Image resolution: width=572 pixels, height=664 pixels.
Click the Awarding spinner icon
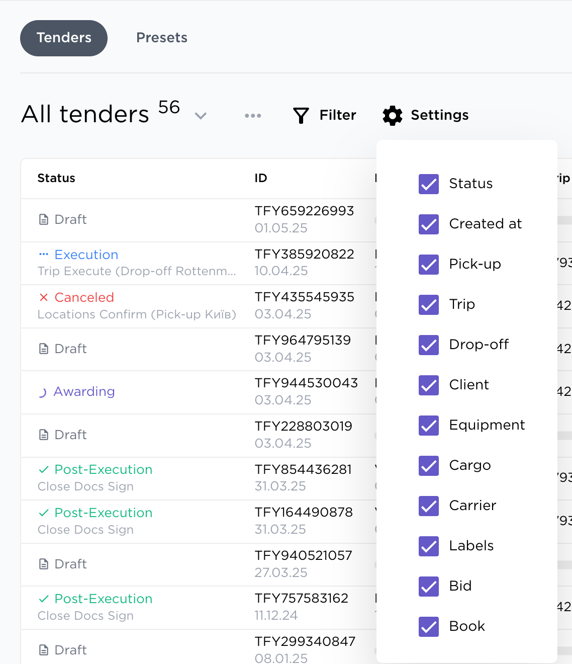pos(43,392)
